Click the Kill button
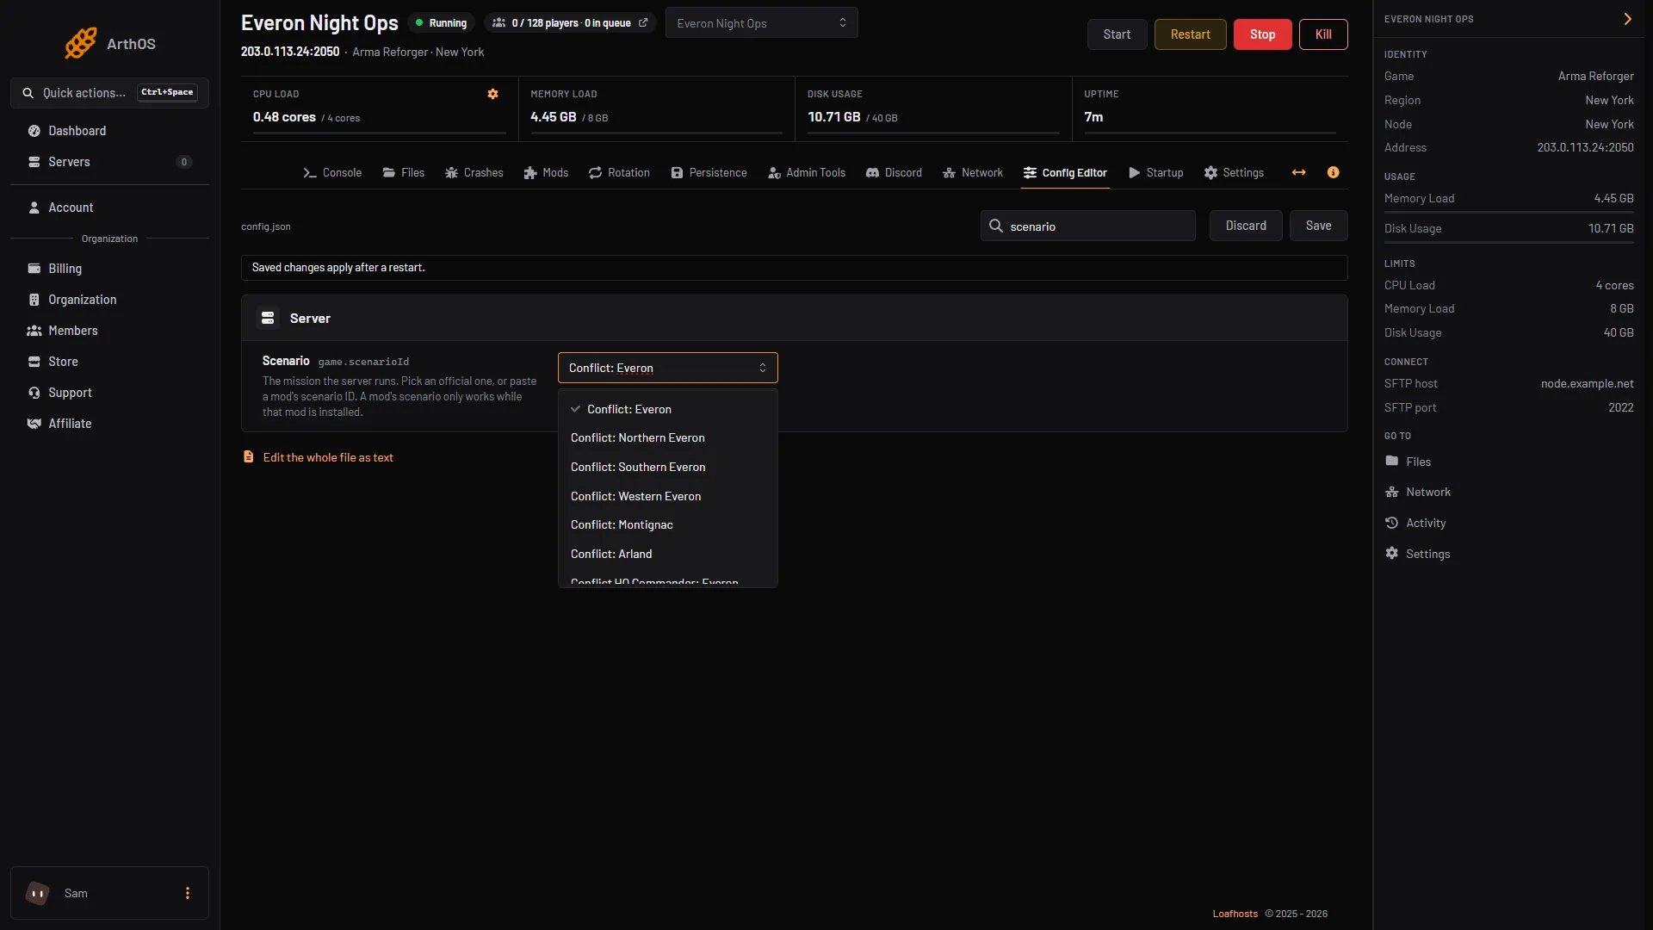 [1323, 34]
